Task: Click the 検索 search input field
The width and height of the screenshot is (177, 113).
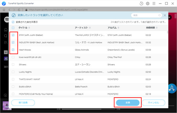Action: pyautogui.click(x=146, y=15)
